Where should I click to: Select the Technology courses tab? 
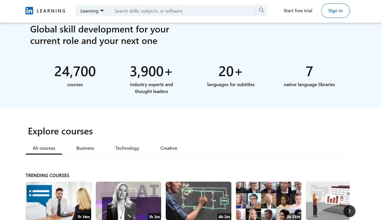pos(127,148)
